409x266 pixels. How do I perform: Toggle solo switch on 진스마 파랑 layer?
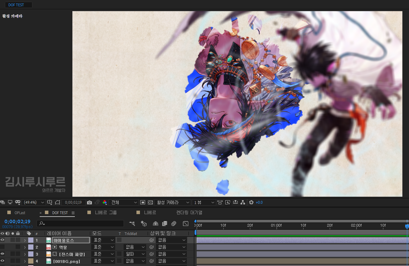(13, 254)
